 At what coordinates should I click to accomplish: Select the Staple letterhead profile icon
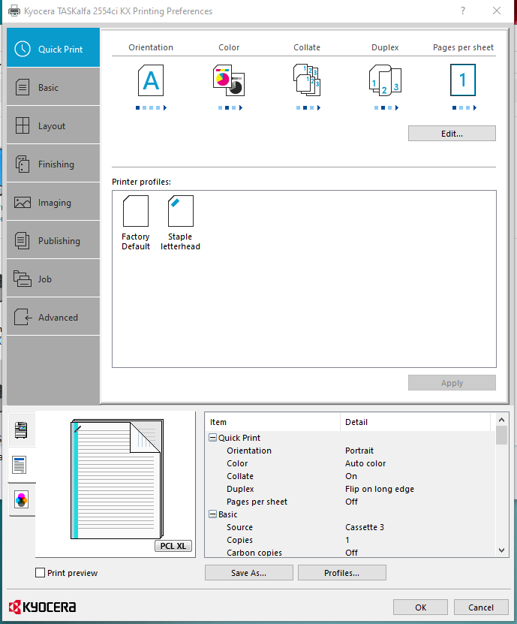click(181, 211)
